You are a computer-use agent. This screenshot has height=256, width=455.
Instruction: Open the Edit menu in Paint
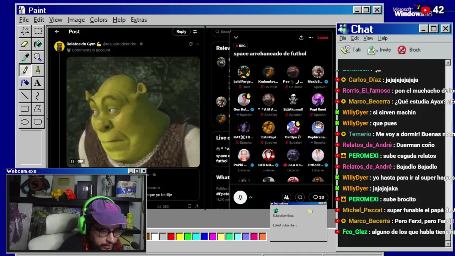39,20
